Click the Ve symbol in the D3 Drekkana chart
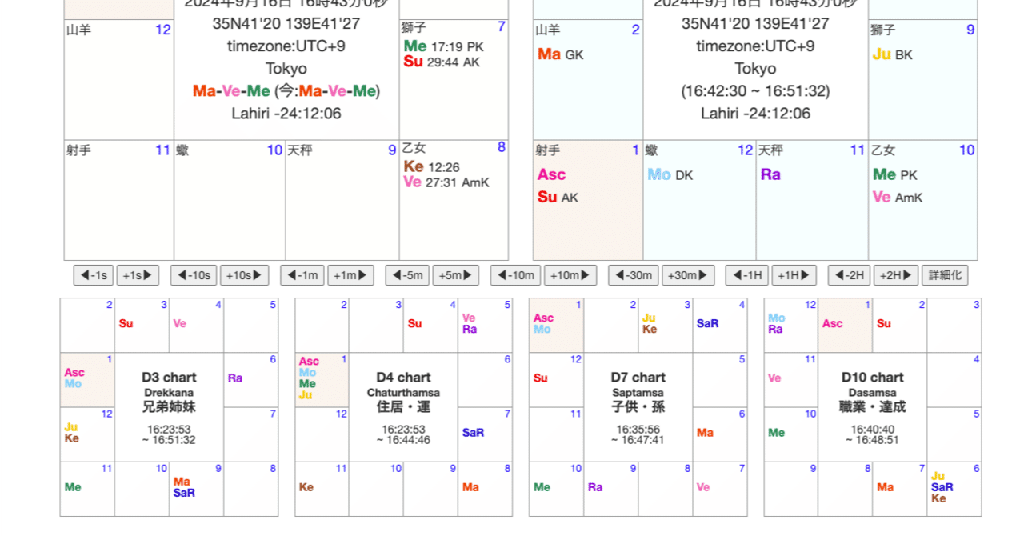 tap(178, 325)
